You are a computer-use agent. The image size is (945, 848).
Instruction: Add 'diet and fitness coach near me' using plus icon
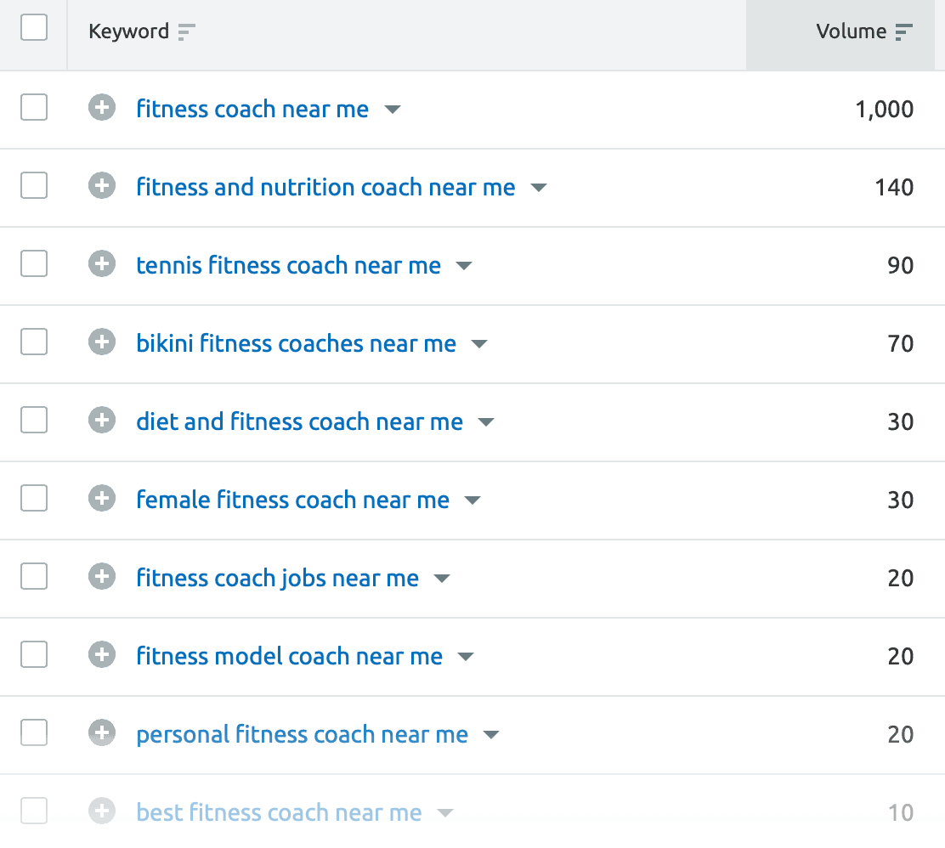101,421
